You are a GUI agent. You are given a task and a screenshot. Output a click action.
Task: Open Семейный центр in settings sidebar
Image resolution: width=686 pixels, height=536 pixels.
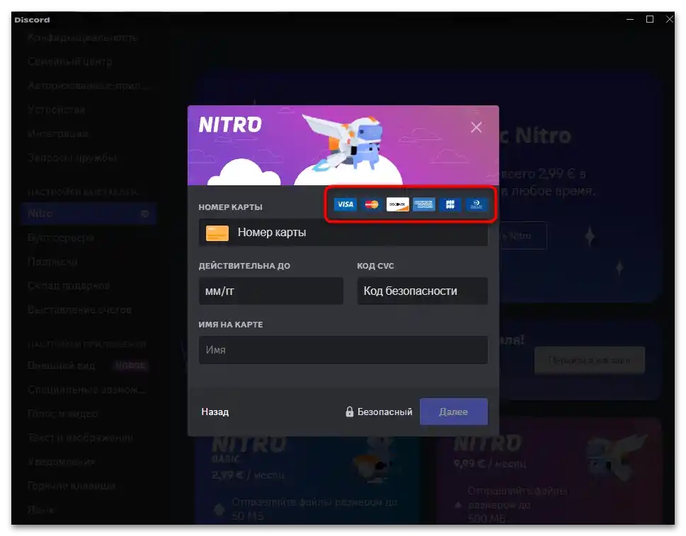coord(70,62)
